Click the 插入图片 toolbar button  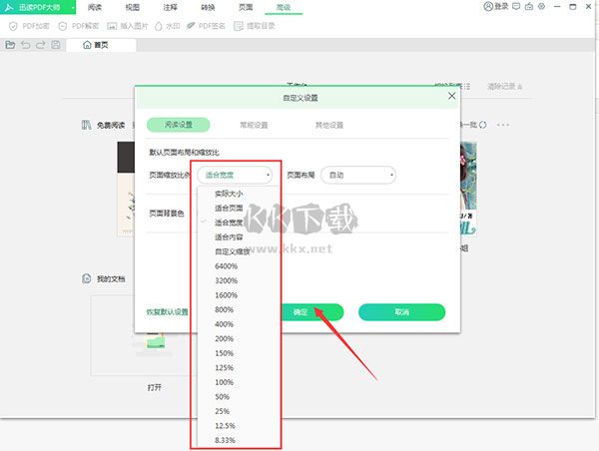(x=127, y=26)
